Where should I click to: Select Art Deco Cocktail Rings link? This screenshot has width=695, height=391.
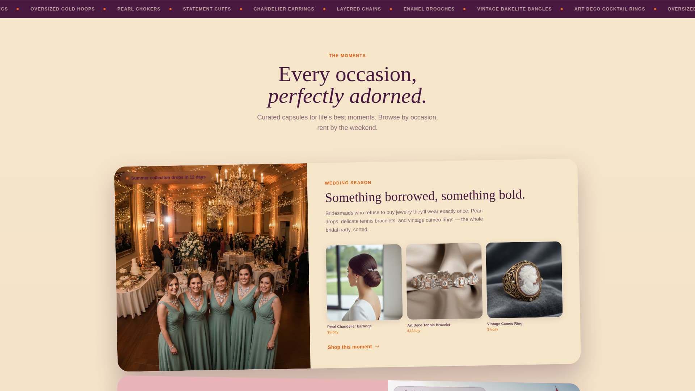(609, 9)
